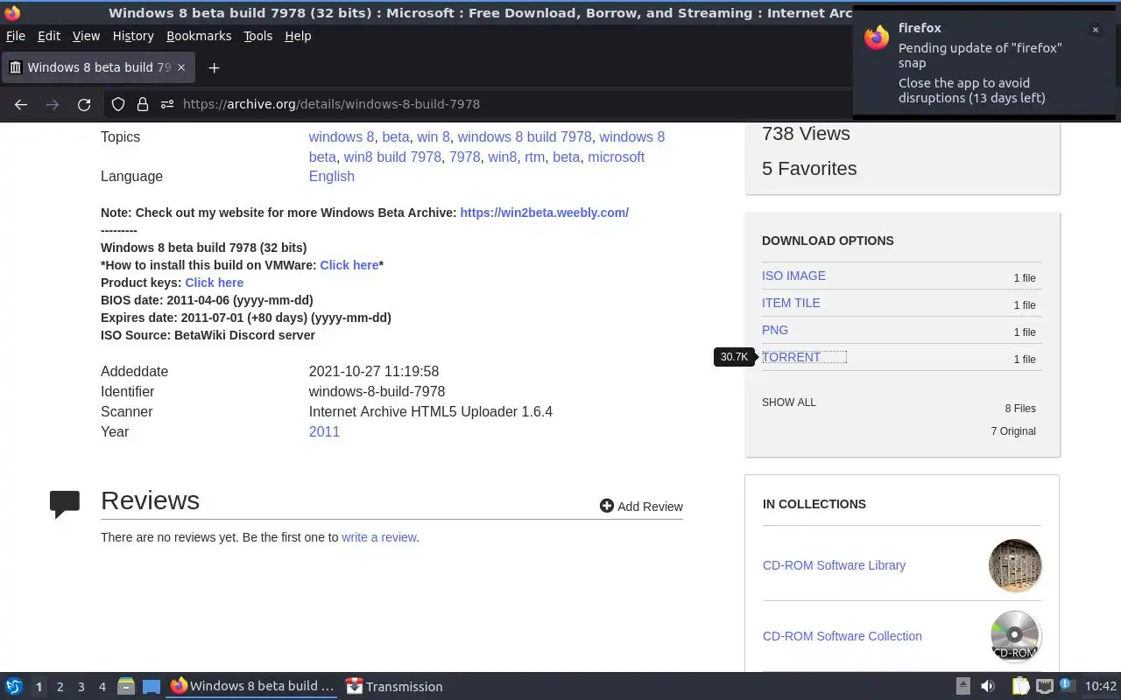Select the Windows 8 beta build tab

(98, 67)
